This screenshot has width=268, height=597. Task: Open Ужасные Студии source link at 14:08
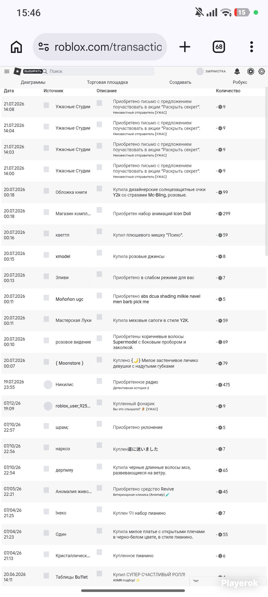[x=73, y=107]
